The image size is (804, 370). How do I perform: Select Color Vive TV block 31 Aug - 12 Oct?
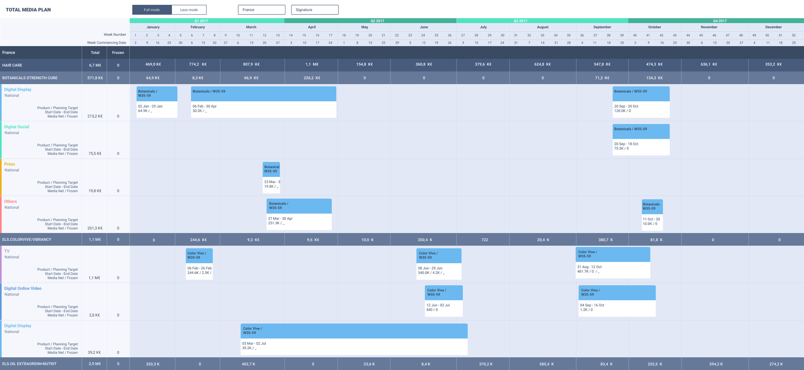pyautogui.click(x=613, y=263)
